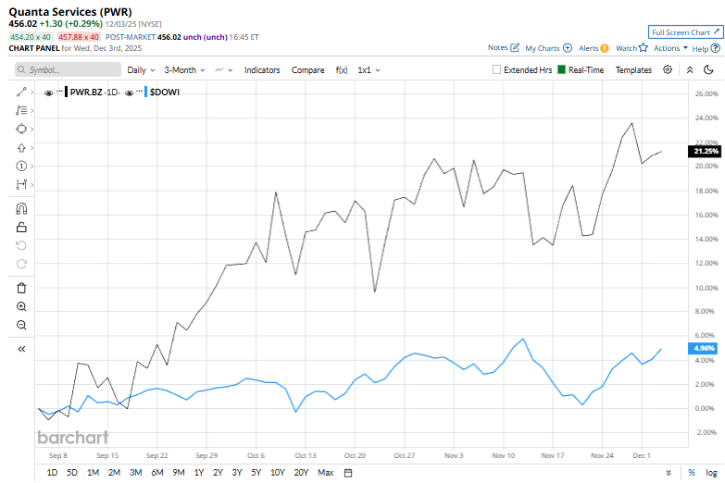Select the 20Y time range
725x483 pixels.
(301, 473)
